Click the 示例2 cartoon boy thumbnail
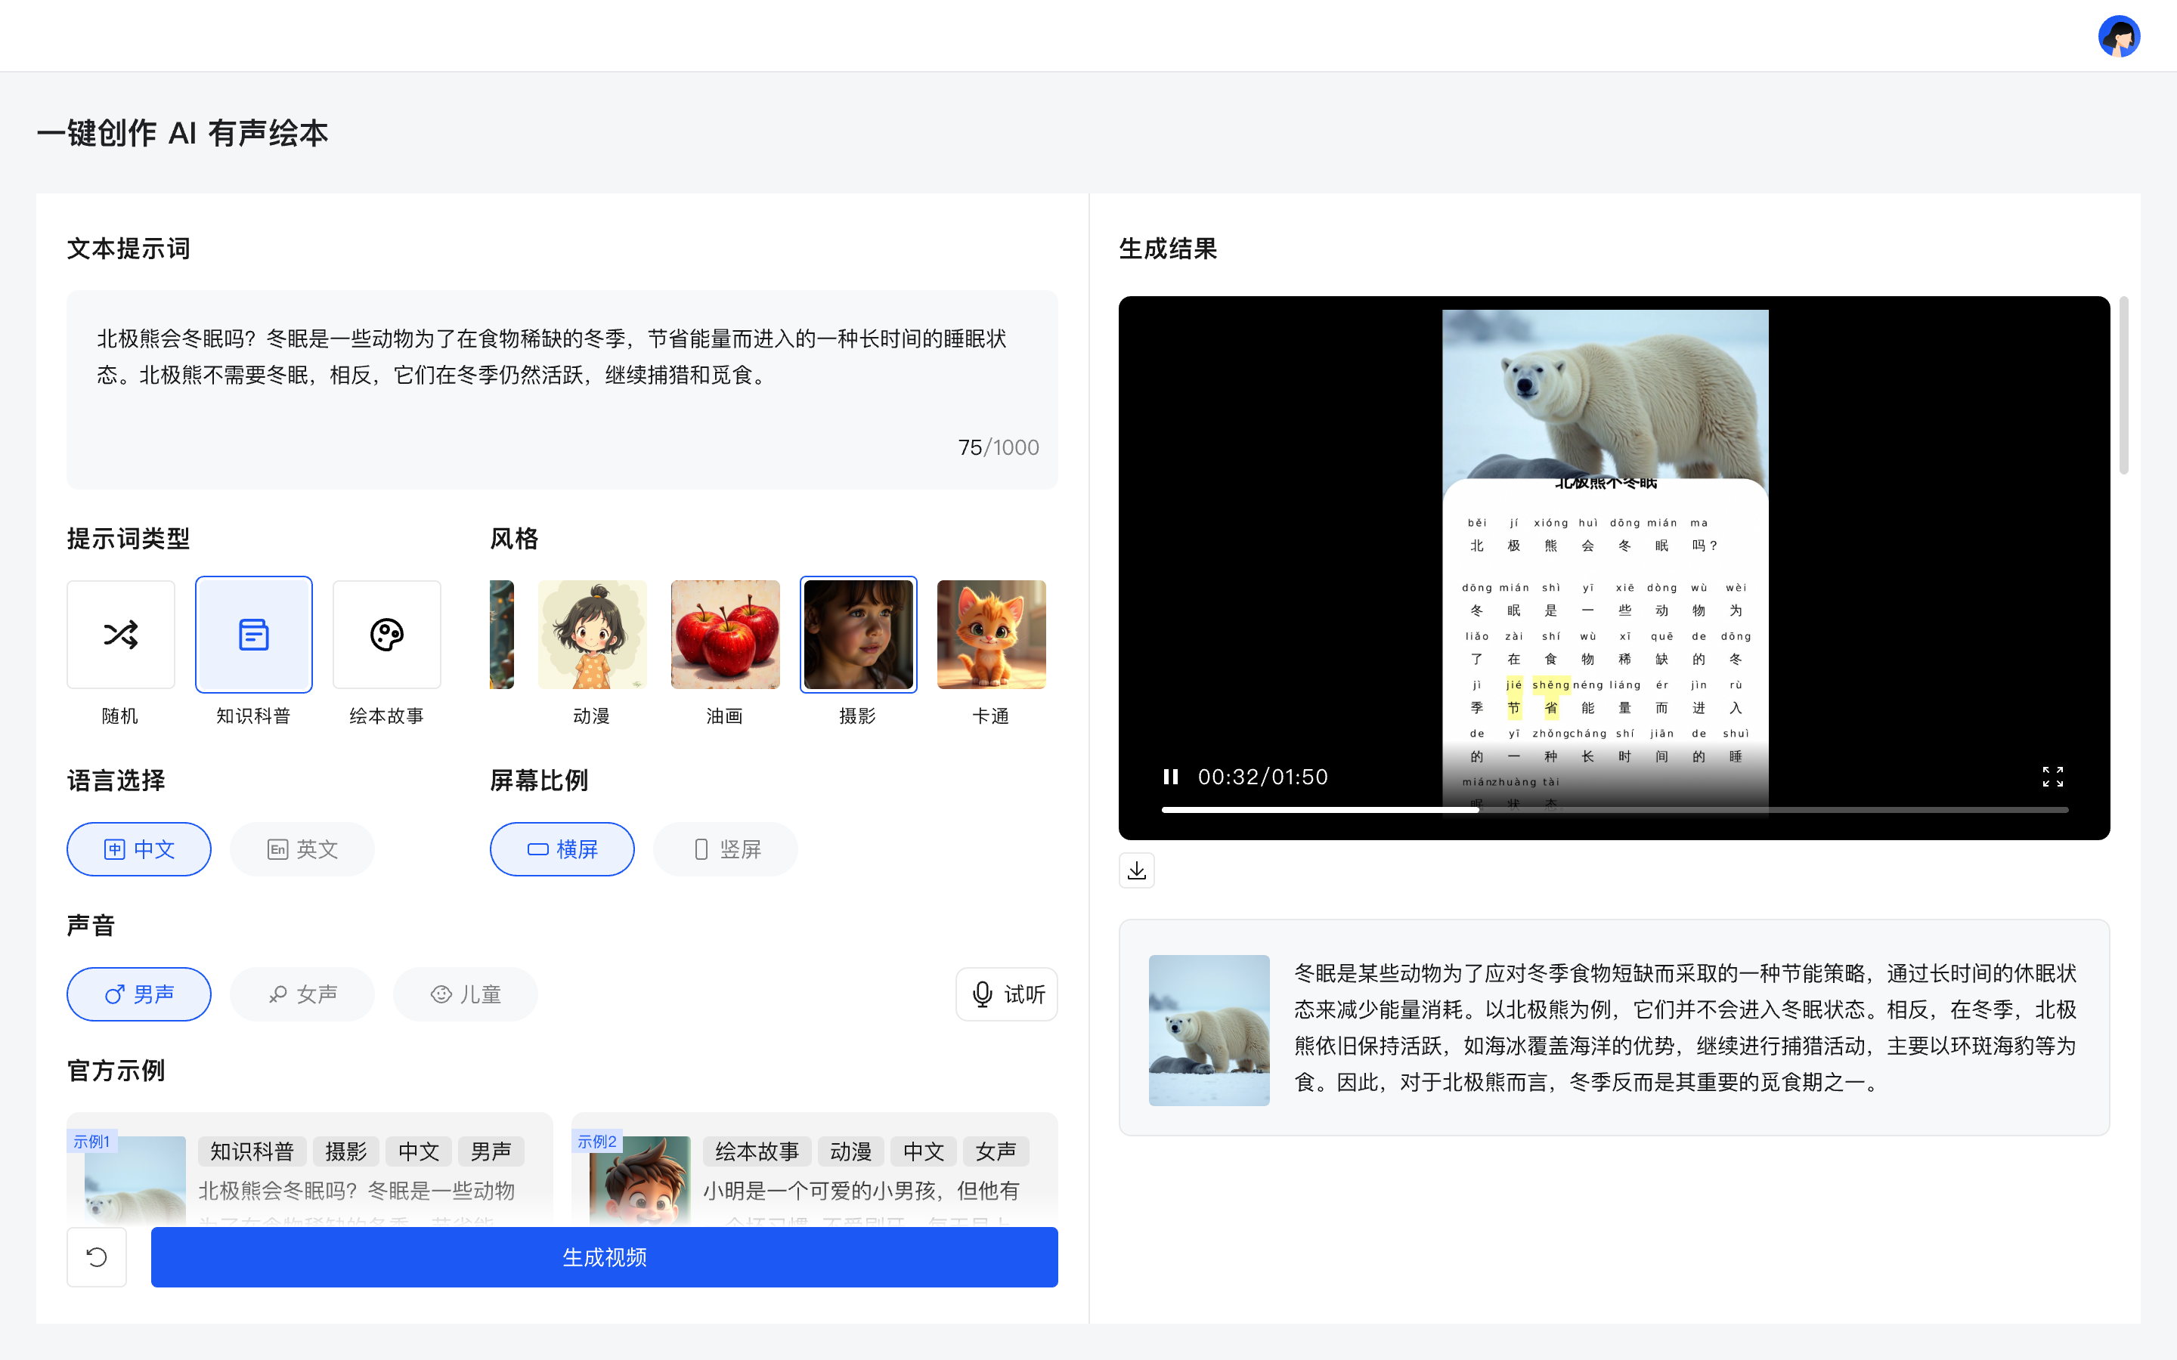The width and height of the screenshot is (2177, 1360). coord(639,1181)
